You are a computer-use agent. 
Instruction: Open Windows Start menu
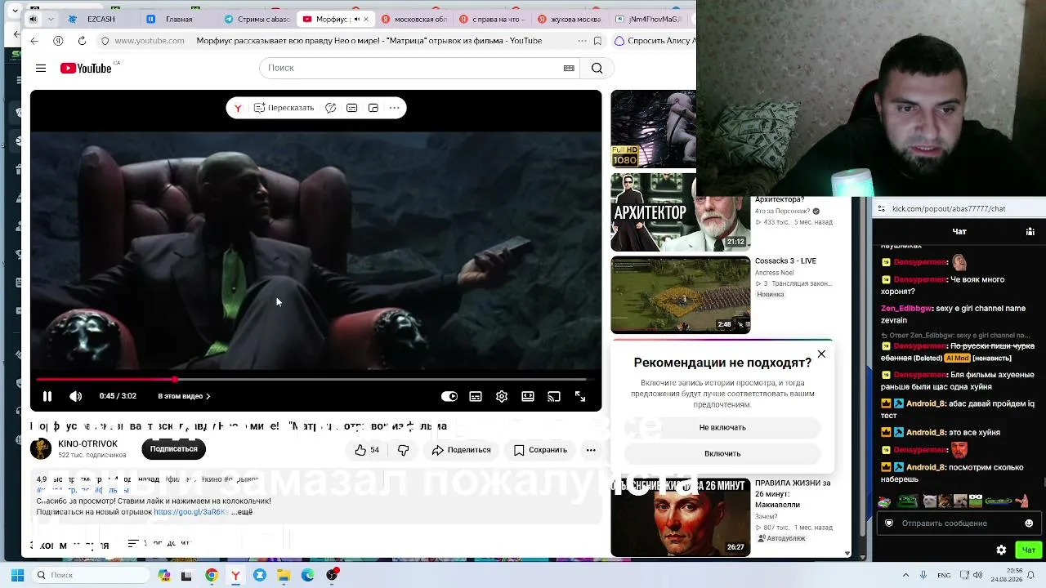(x=17, y=575)
